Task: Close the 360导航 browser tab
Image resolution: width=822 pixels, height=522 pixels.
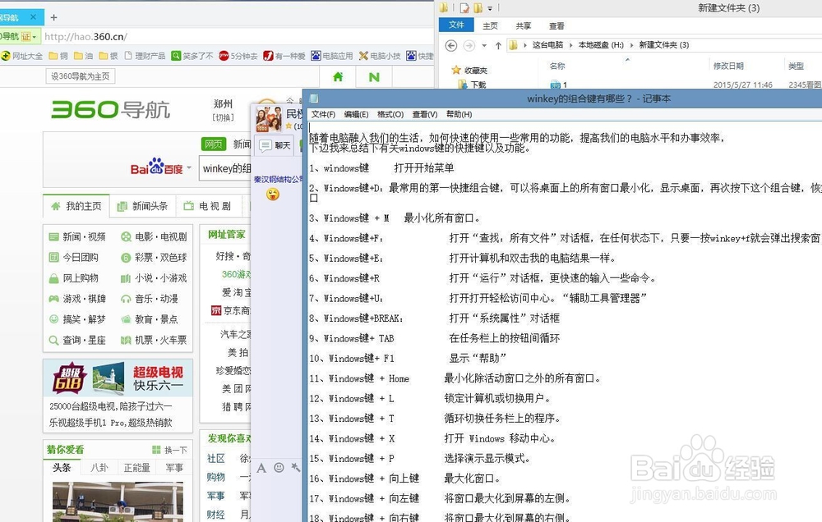Action: coord(33,16)
